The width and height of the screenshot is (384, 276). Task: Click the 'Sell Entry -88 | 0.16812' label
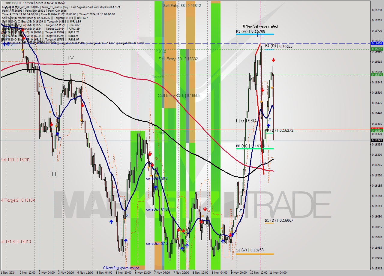point(182,5)
